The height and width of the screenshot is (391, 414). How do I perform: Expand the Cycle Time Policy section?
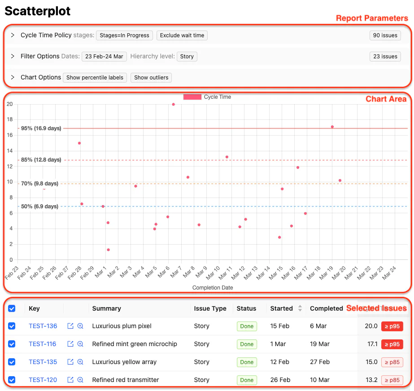point(13,35)
